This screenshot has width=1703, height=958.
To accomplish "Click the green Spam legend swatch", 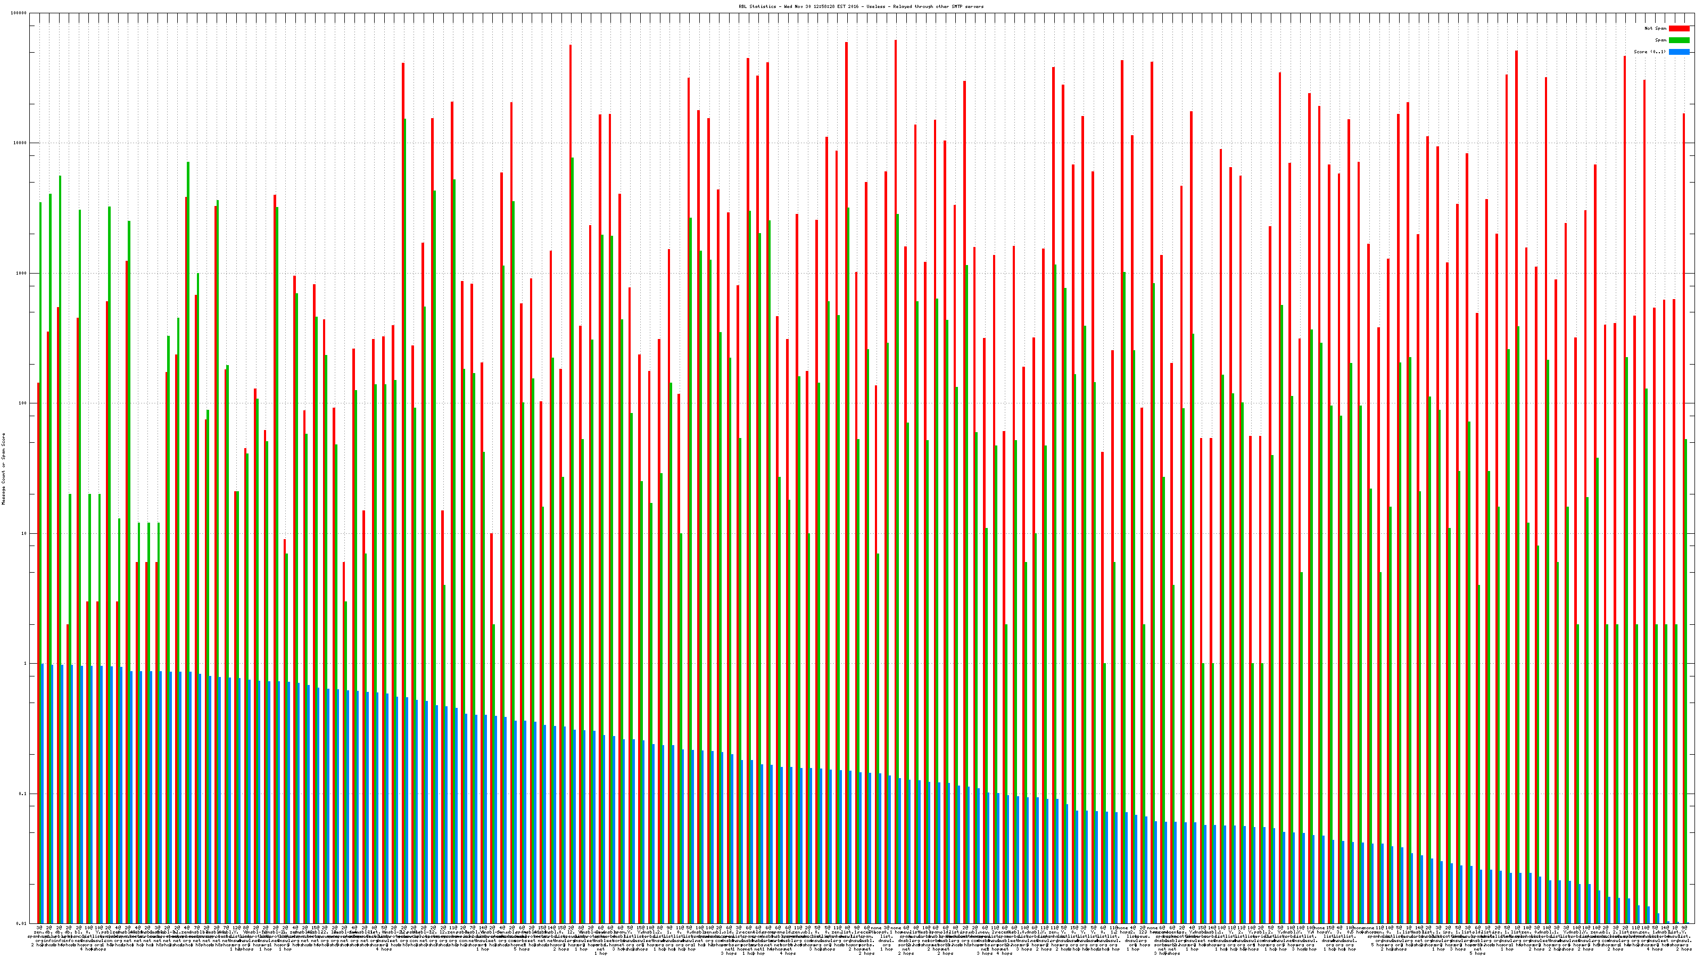I will (x=1679, y=40).
